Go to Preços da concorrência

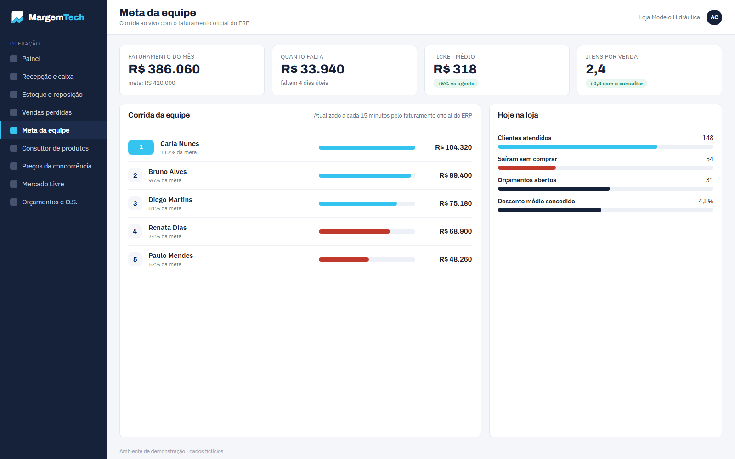tap(53, 166)
